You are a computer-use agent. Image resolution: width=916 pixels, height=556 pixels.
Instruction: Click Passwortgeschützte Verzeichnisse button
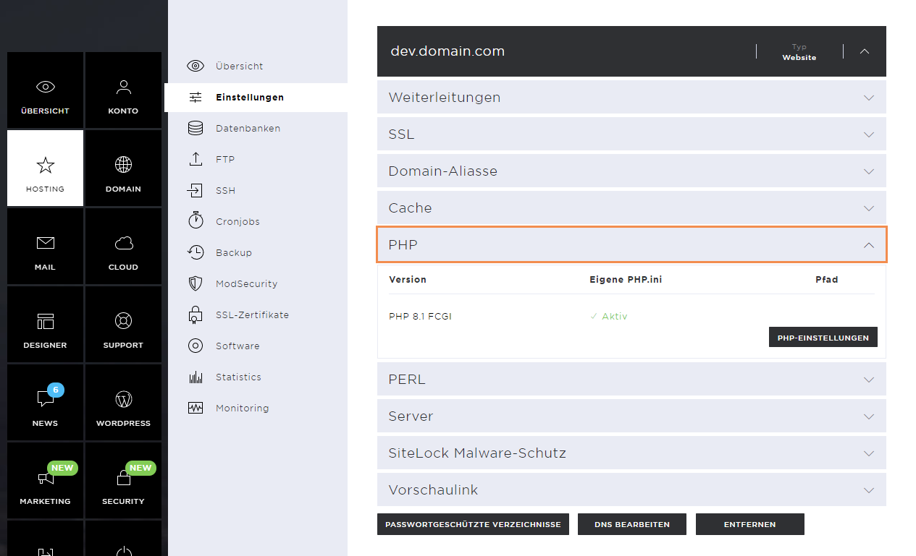473,524
